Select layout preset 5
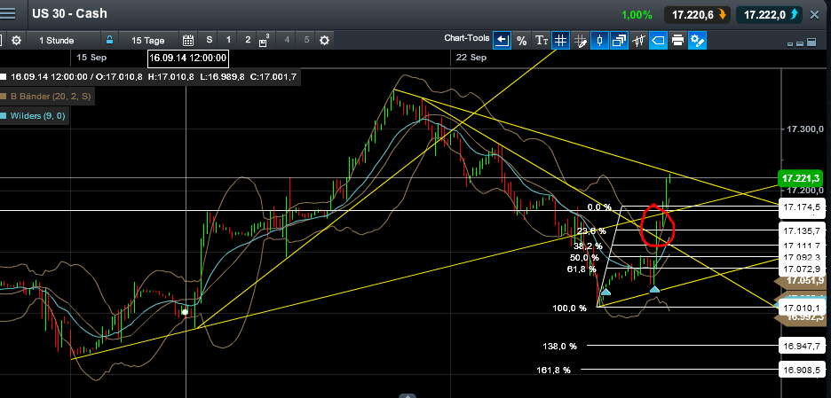831x398 pixels. tap(306, 40)
